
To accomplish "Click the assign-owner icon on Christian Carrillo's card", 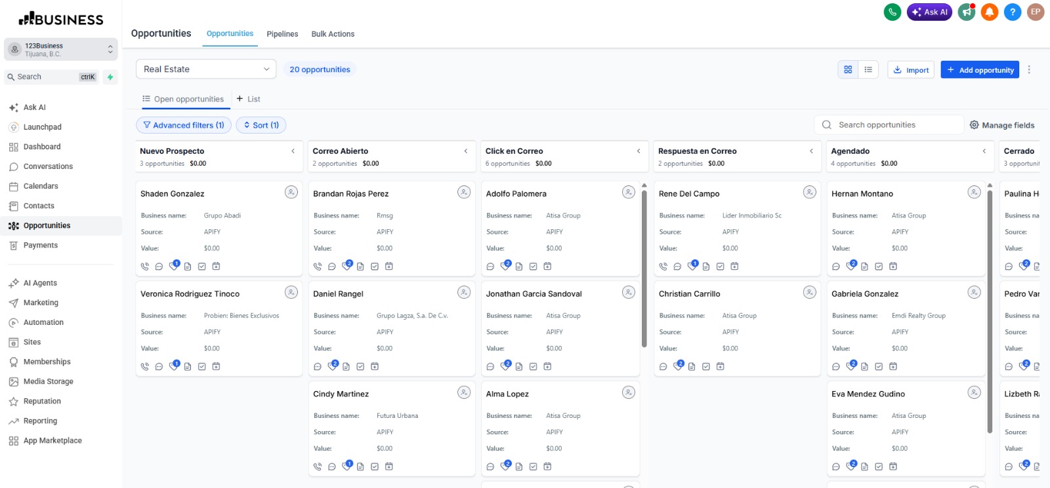I will [x=810, y=292].
